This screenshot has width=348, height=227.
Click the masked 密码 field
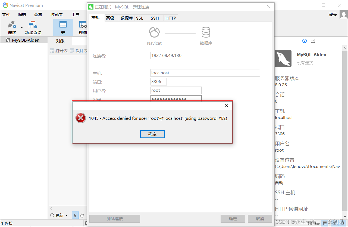tap(176, 98)
